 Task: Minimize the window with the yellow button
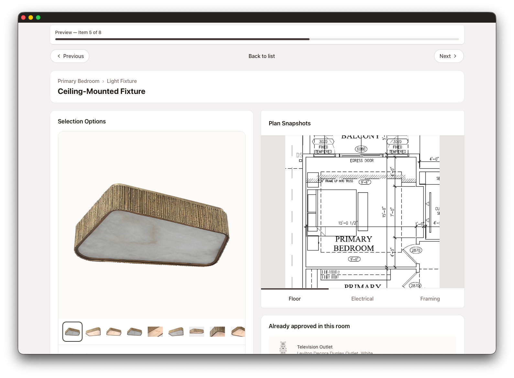31,17
